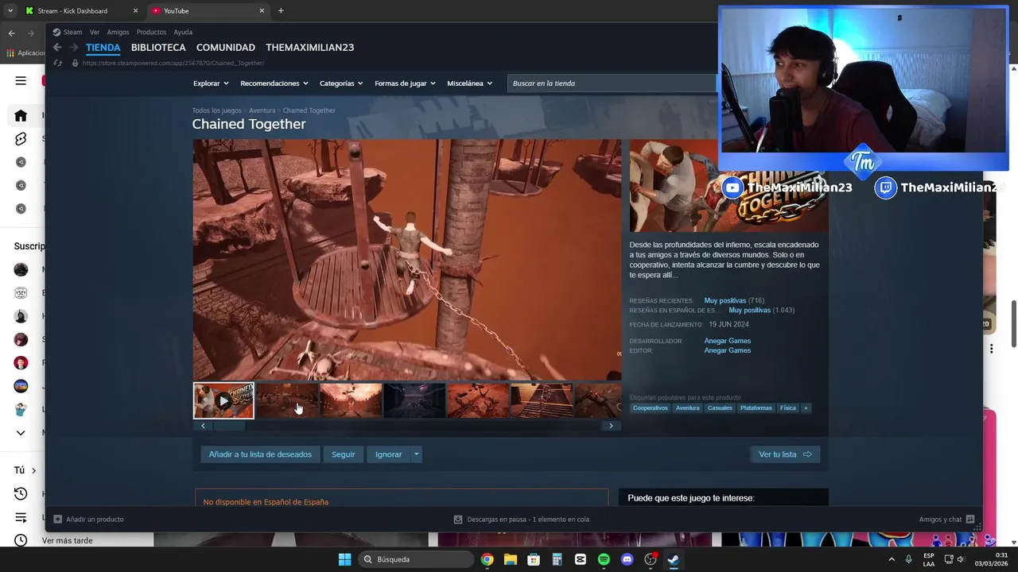The image size is (1018, 572).
Task: Click the Ver tu lista button
Action: pos(784,454)
